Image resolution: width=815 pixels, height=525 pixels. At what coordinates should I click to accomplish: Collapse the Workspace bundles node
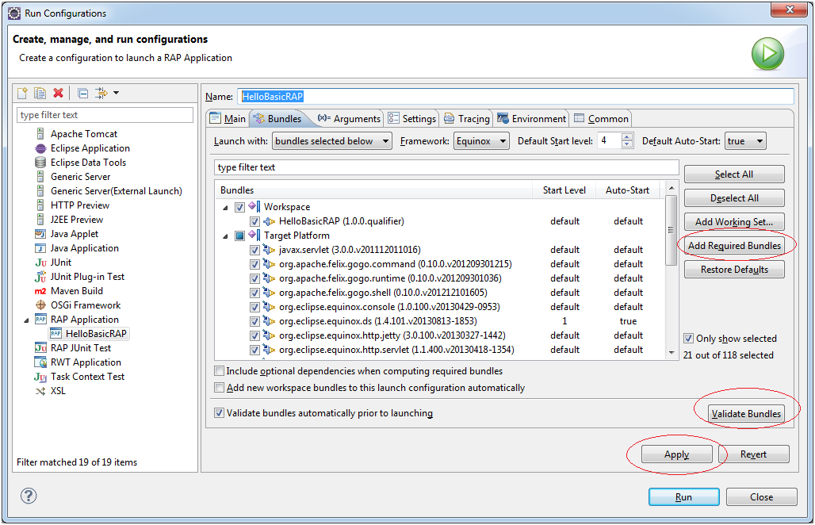tap(226, 208)
